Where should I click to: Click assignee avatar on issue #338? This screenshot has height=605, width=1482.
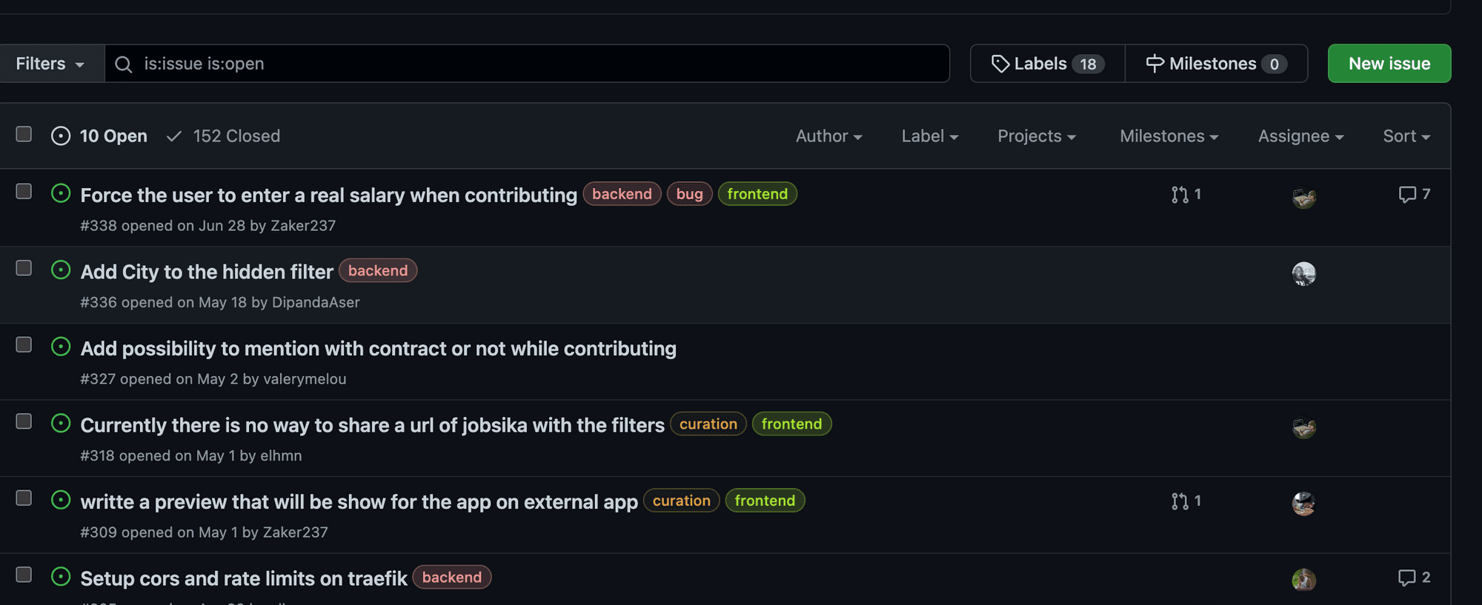1303,197
